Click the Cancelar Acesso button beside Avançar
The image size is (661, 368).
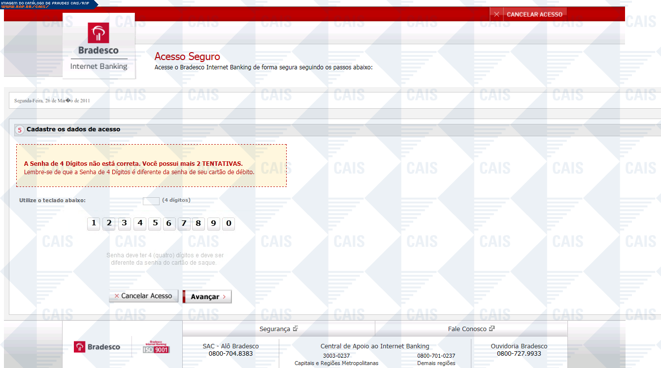pyautogui.click(x=143, y=296)
